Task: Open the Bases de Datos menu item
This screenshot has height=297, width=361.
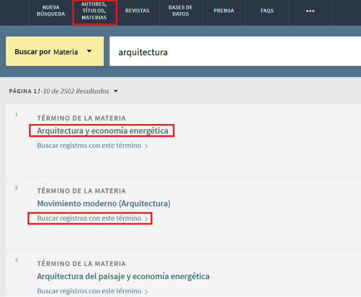Action: (180, 11)
